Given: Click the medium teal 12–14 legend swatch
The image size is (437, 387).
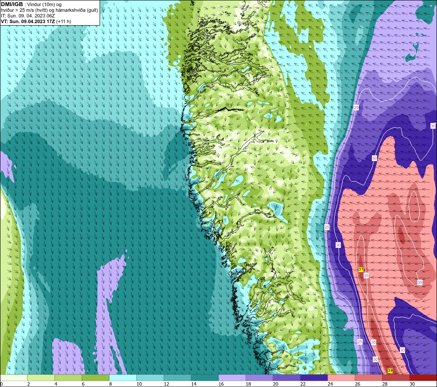Looking at the screenshot, I should 177,378.
